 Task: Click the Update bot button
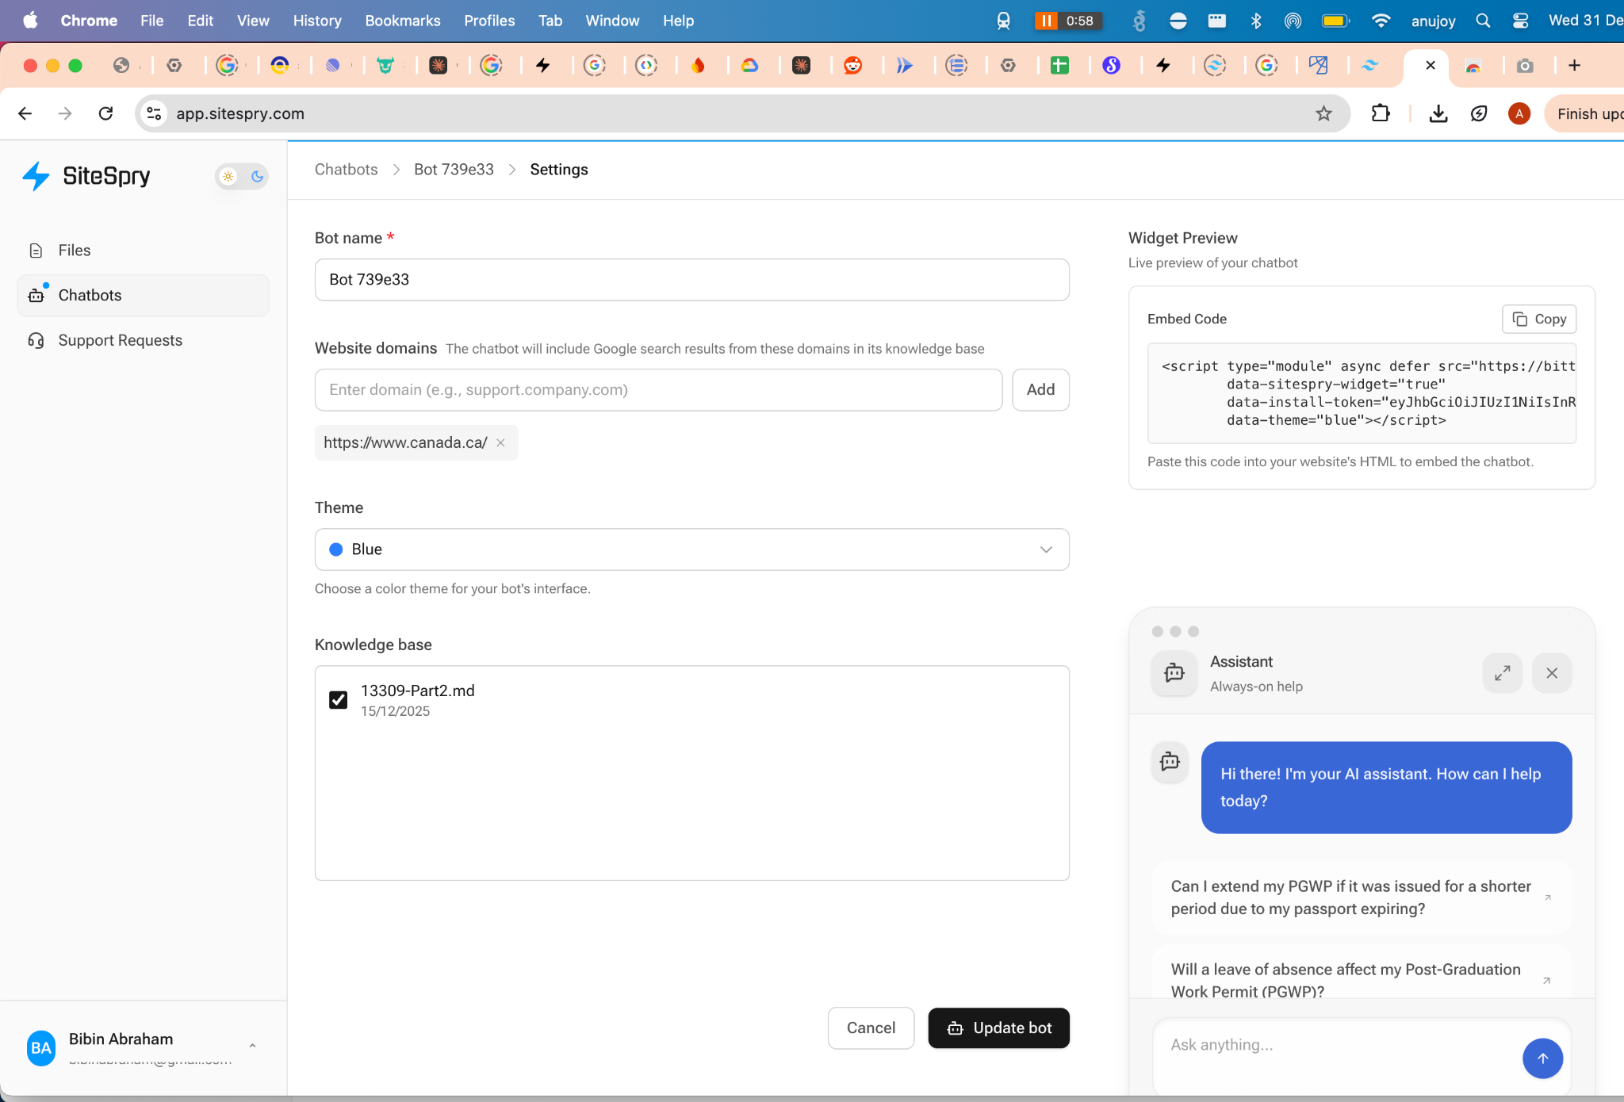pos(998,1027)
